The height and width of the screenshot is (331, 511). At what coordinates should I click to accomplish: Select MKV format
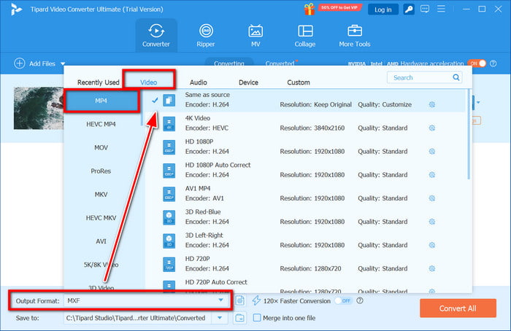click(x=101, y=195)
